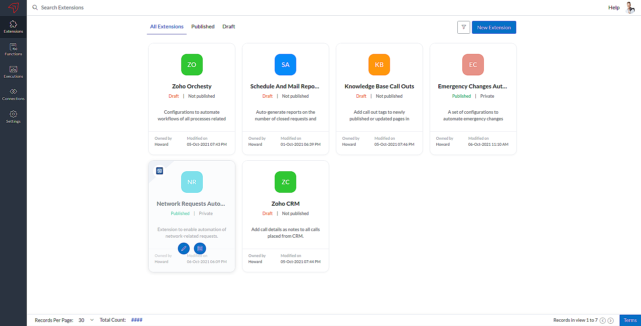The height and width of the screenshot is (326, 641).
Task: Open the Knowledge Base Call Outs title
Action: click(379, 86)
